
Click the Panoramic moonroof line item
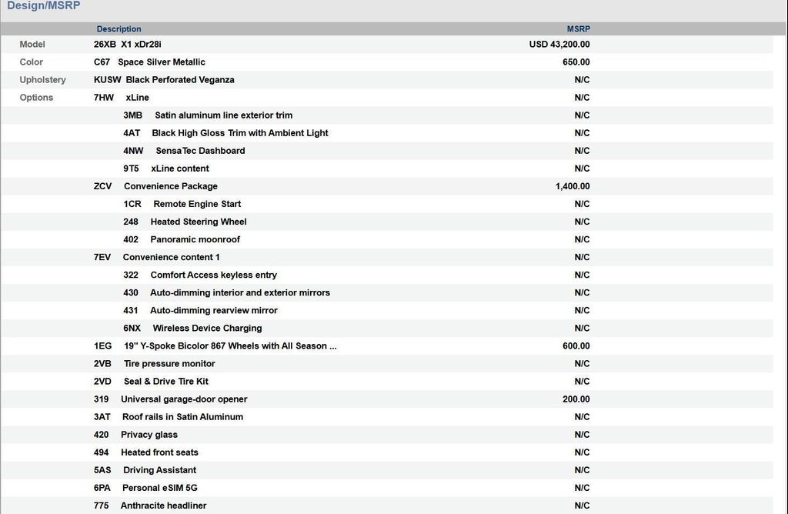[x=195, y=239]
